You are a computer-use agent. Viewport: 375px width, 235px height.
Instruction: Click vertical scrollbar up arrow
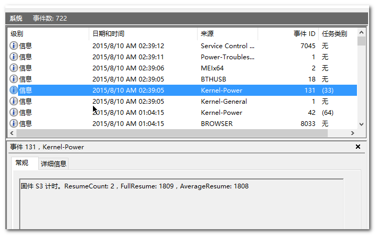click(361, 32)
